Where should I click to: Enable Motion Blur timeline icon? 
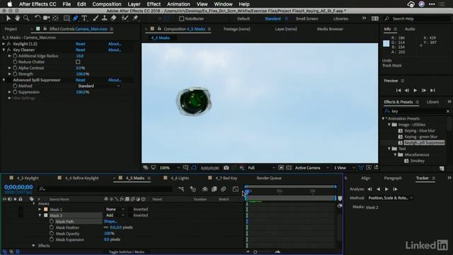point(224,189)
